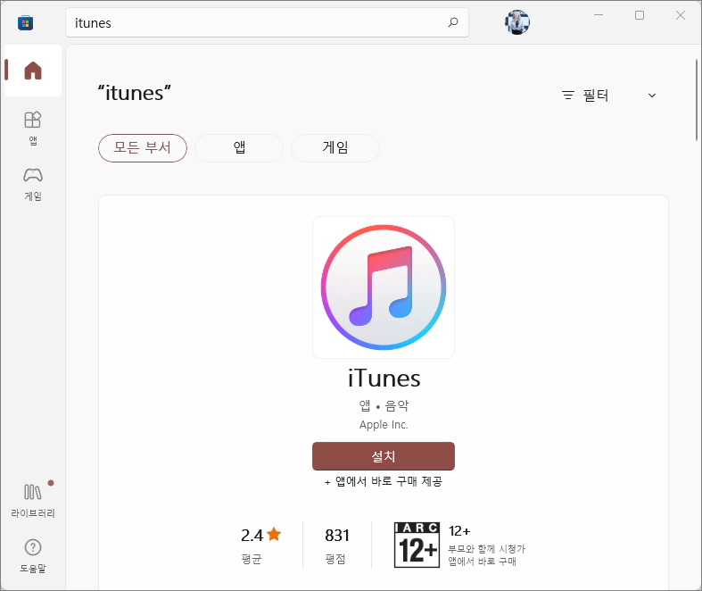702x591 pixels.
Task: Open the user profile avatar
Action: pyautogui.click(x=517, y=22)
